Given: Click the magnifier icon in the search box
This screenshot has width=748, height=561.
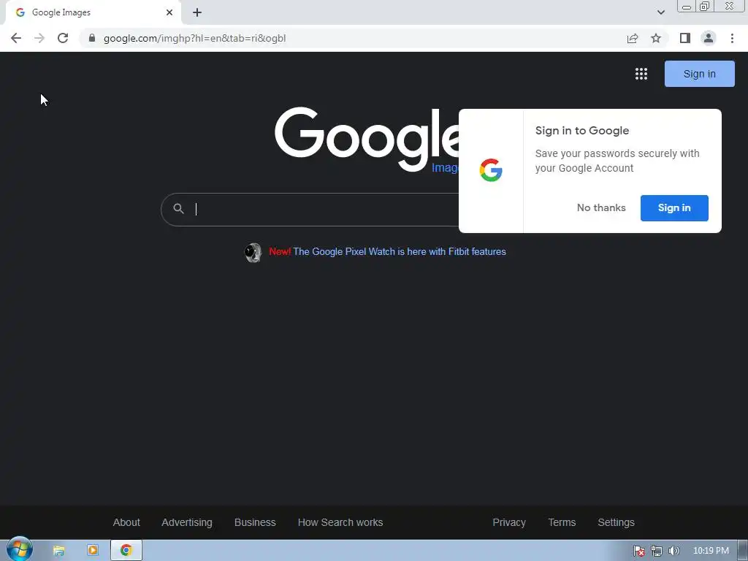Looking at the screenshot, I should tap(178, 208).
